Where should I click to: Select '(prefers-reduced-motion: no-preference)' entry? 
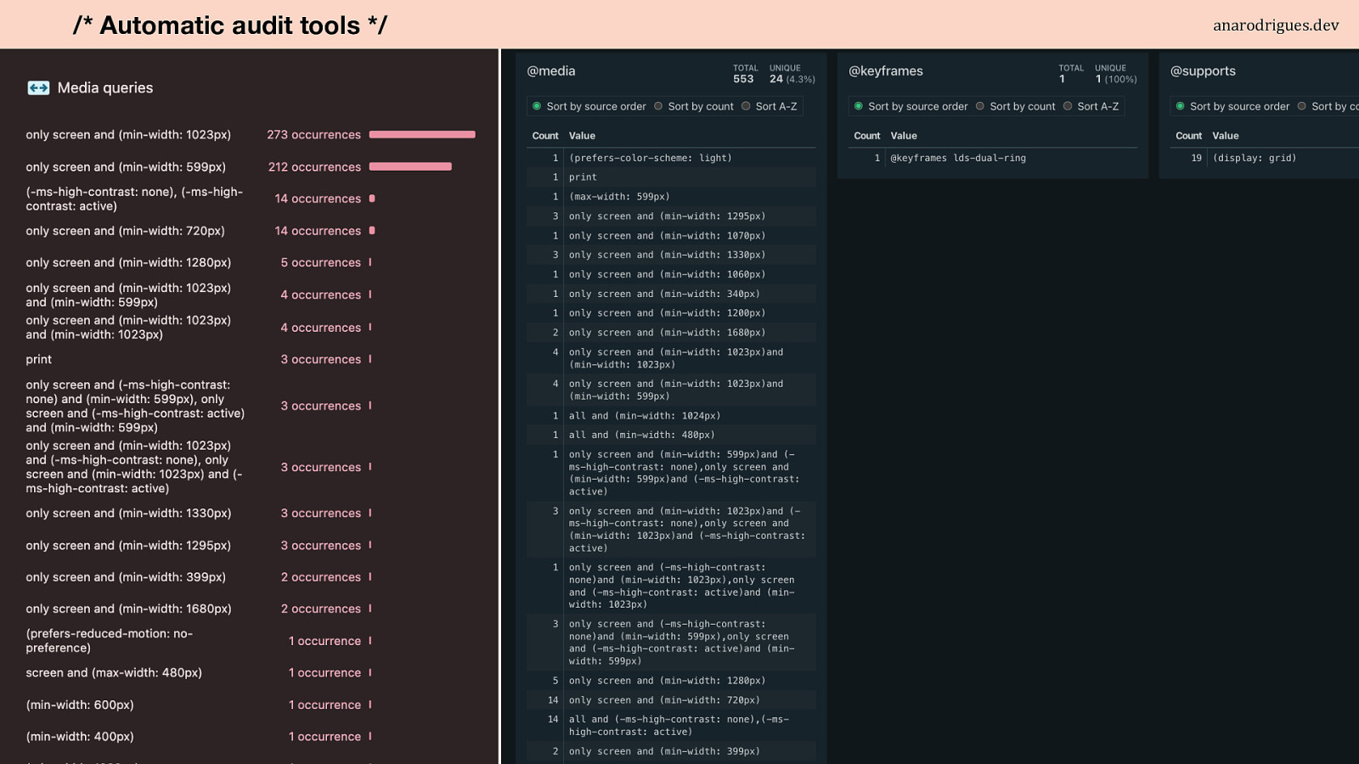click(x=110, y=641)
